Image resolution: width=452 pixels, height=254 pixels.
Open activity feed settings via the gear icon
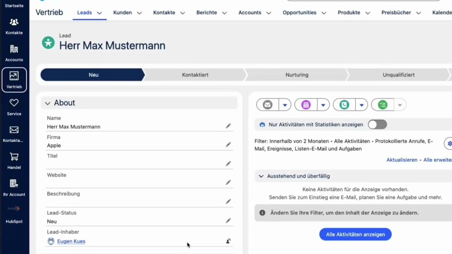(449, 143)
